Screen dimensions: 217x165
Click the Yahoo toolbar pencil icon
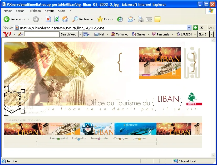click(x=19, y=34)
